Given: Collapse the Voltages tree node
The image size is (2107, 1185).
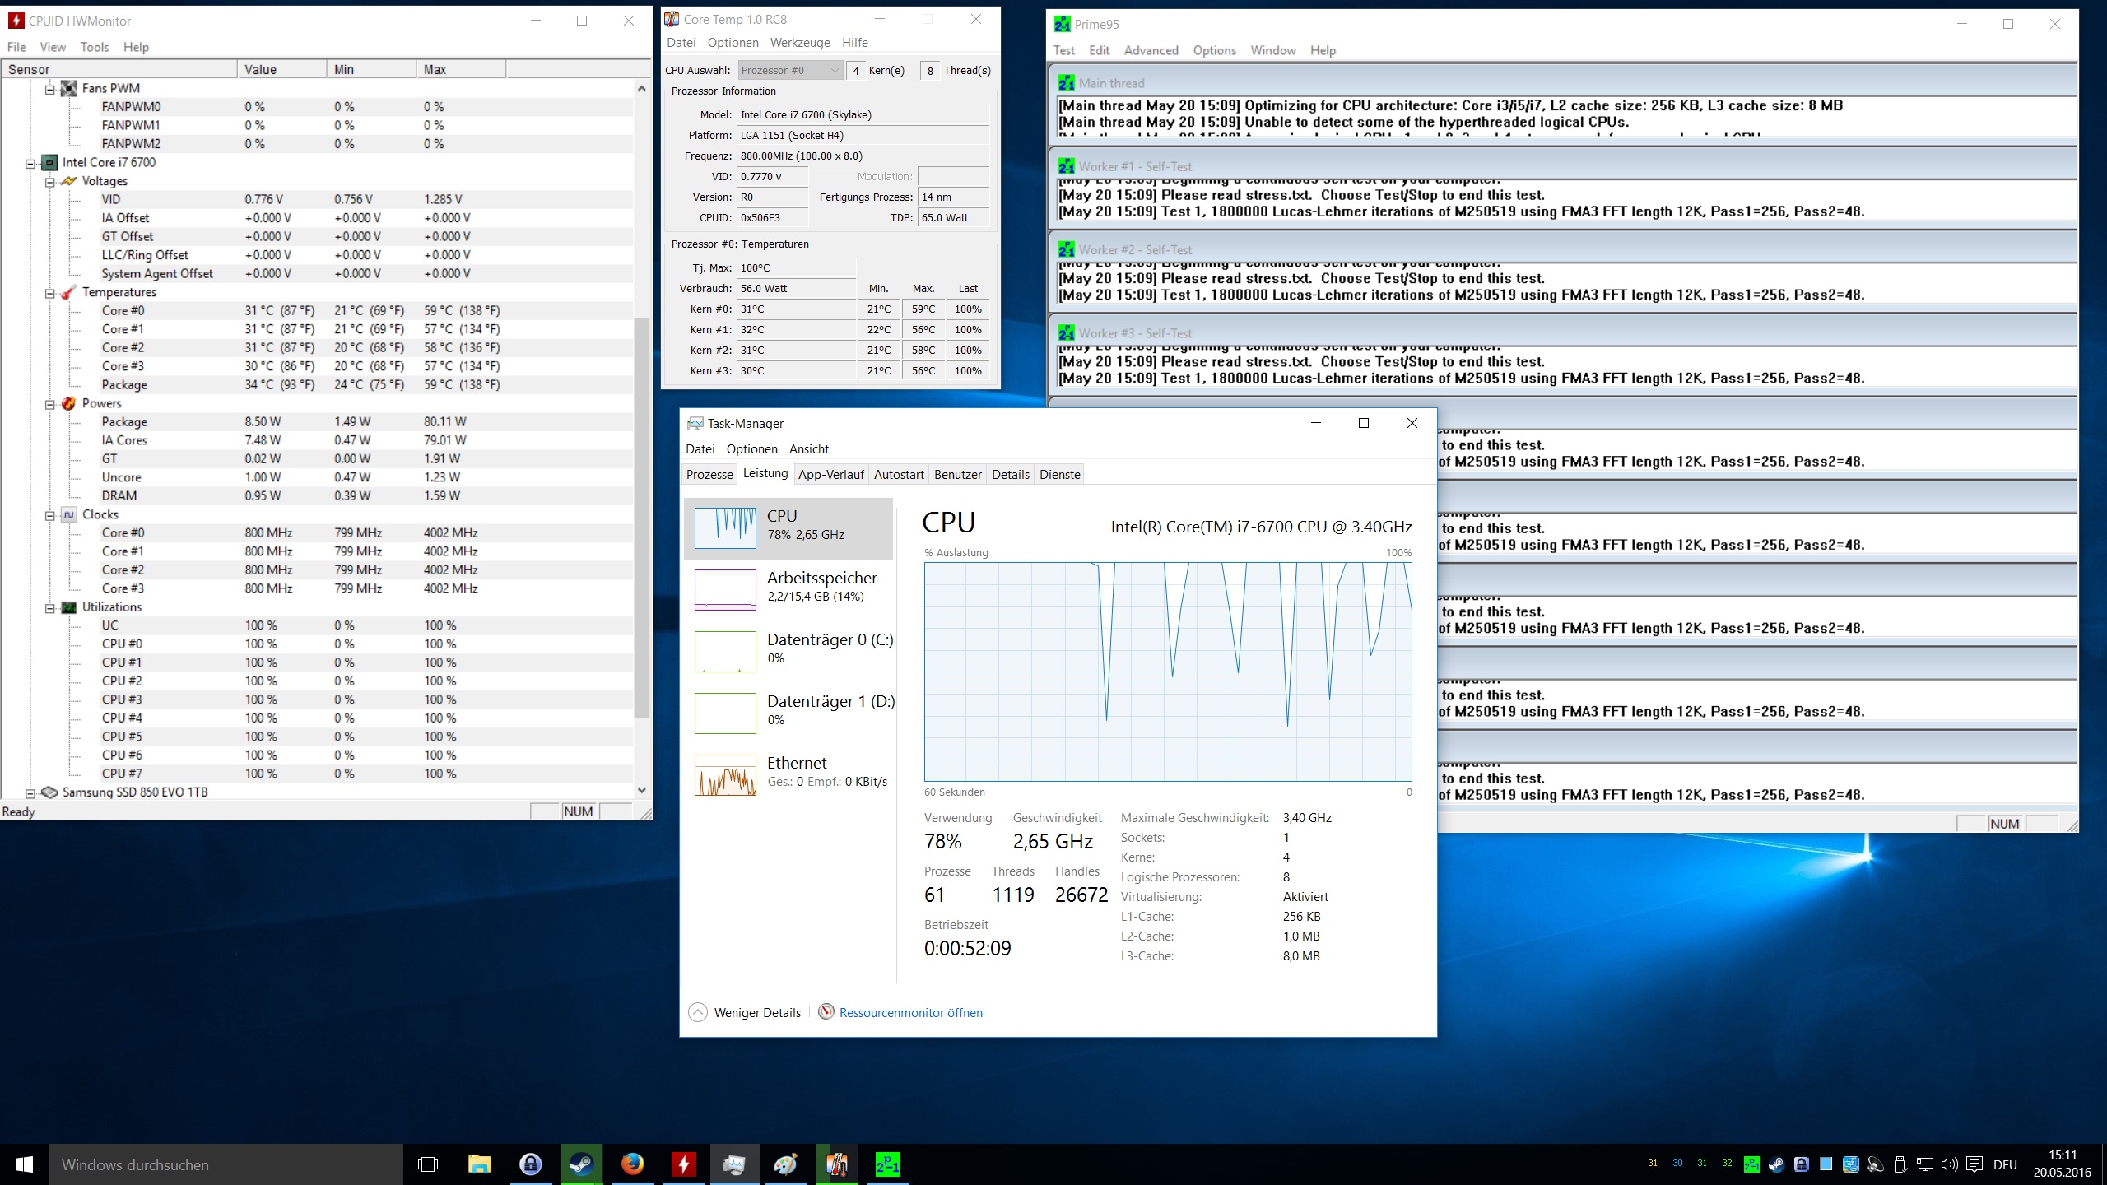Looking at the screenshot, I should pos(50,181).
